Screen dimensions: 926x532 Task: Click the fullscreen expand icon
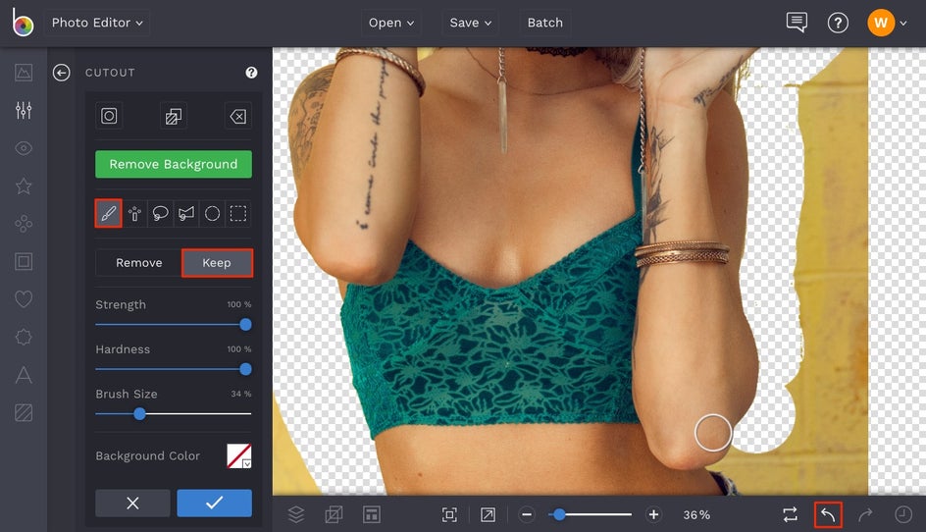[x=488, y=515]
